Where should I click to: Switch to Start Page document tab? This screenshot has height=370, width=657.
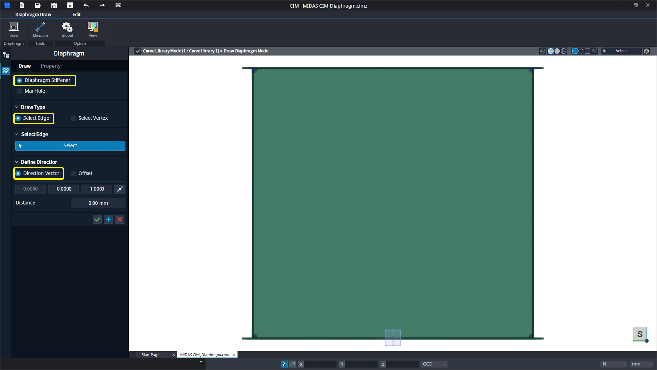150,355
